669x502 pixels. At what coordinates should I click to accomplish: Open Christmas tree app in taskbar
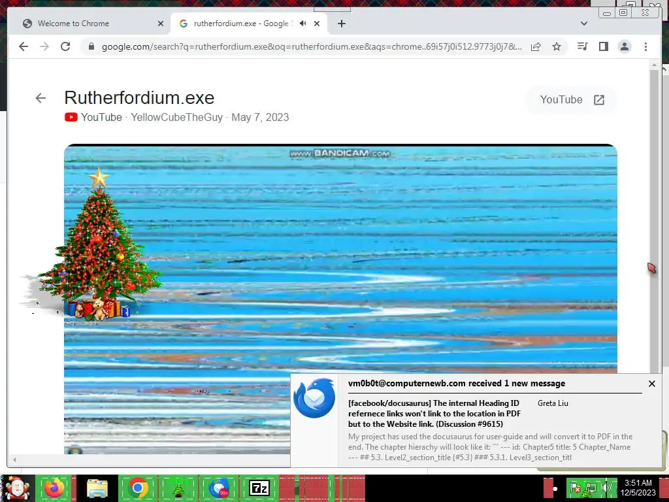pyautogui.click(x=178, y=488)
